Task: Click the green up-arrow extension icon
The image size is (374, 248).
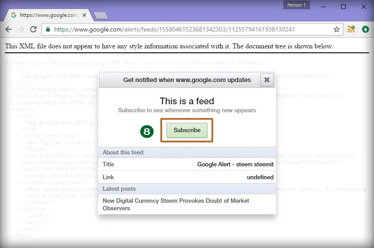Action: [x=366, y=29]
